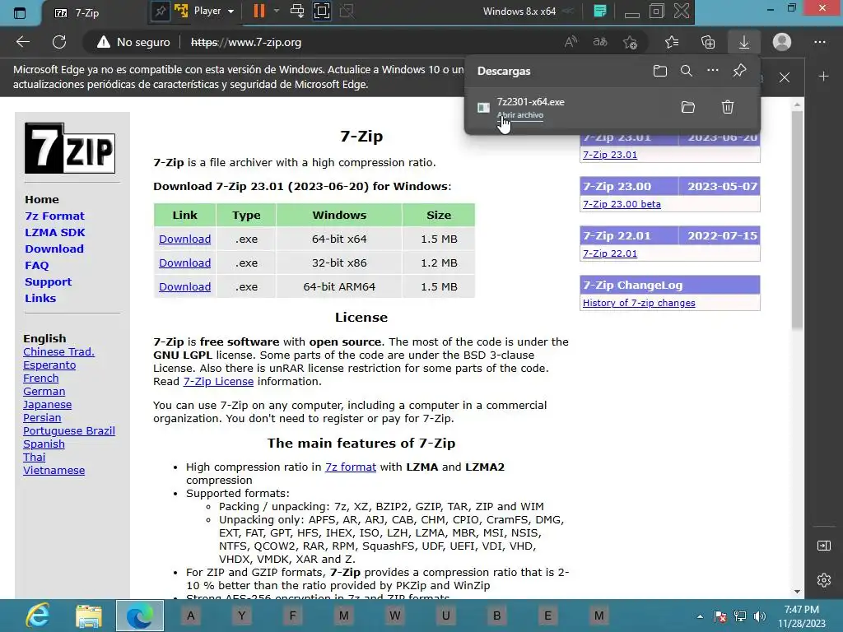Click the 7-Zip logo image
843x632 pixels.
tap(70, 148)
